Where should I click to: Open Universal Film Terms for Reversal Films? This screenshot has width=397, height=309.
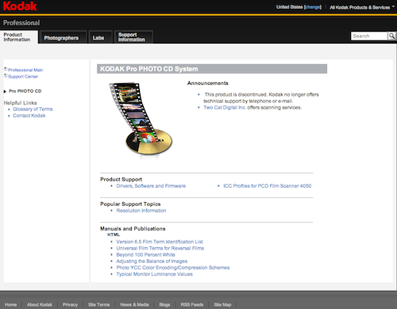click(160, 248)
